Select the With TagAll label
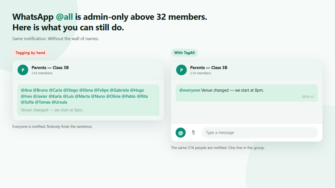 pos(185,53)
